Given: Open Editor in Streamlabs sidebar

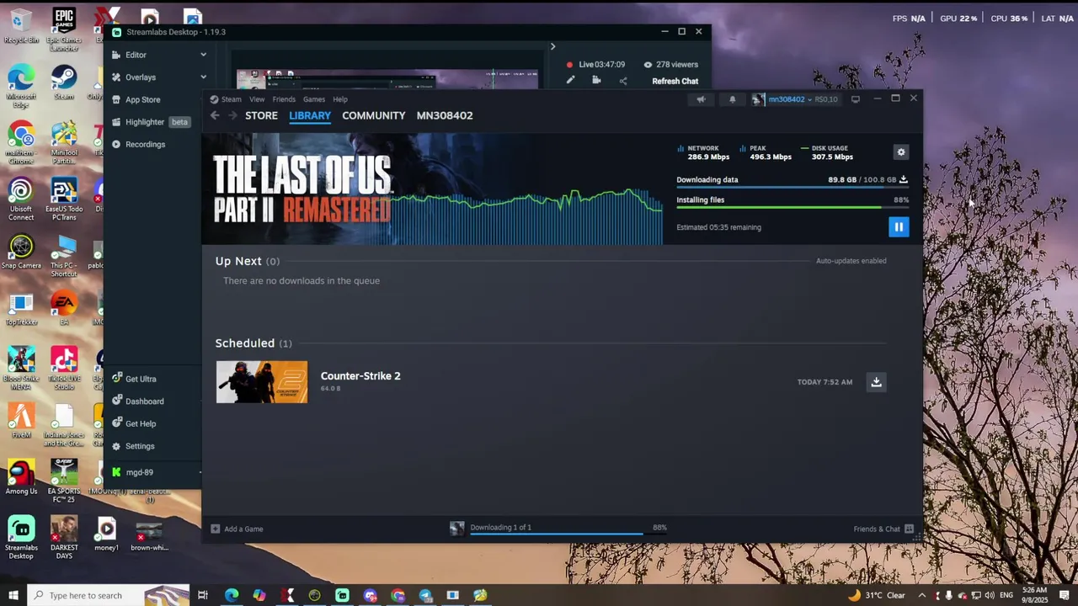Looking at the screenshot, I should tap(136, 55).
